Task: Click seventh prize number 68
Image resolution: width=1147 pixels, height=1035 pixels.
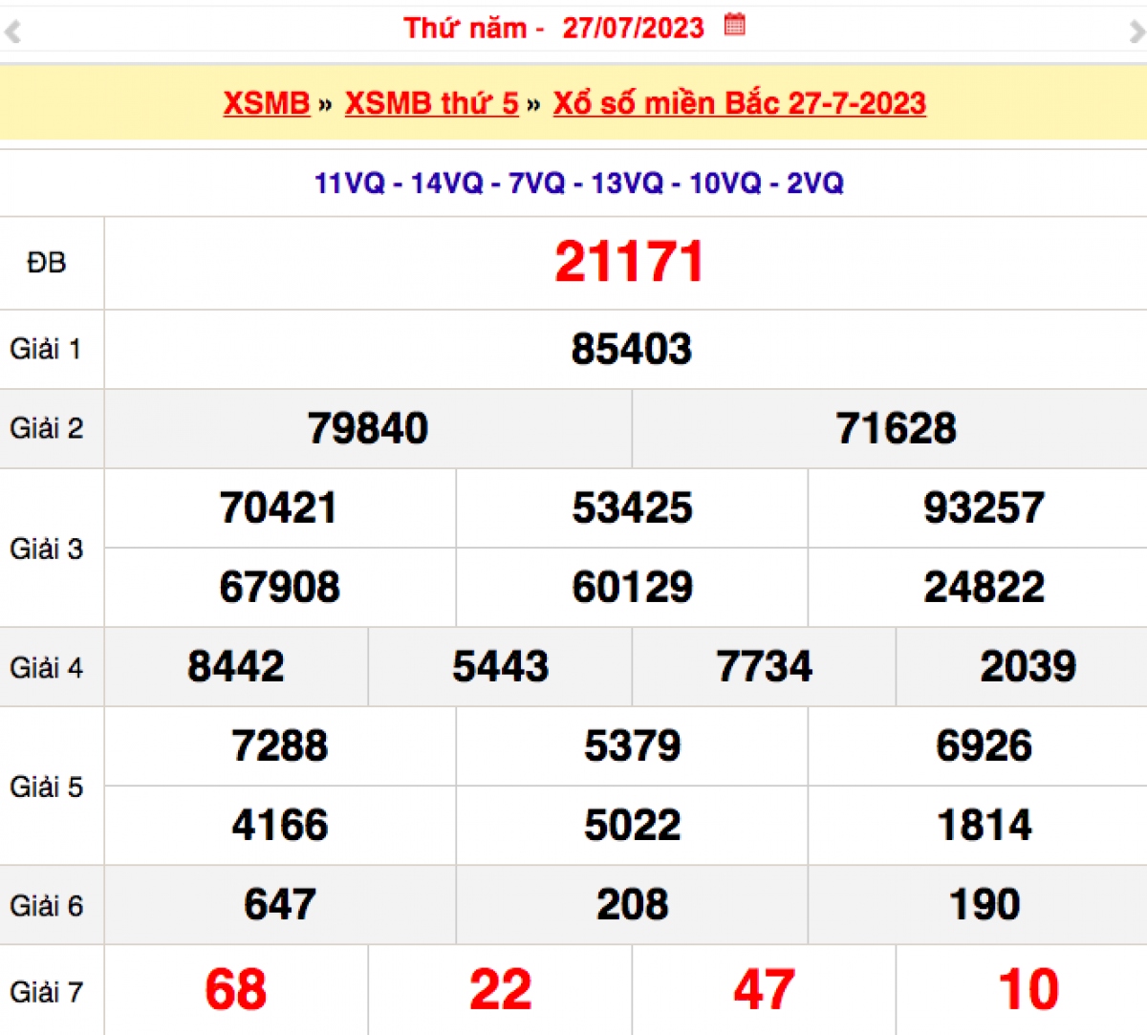Action: point(235,990)
